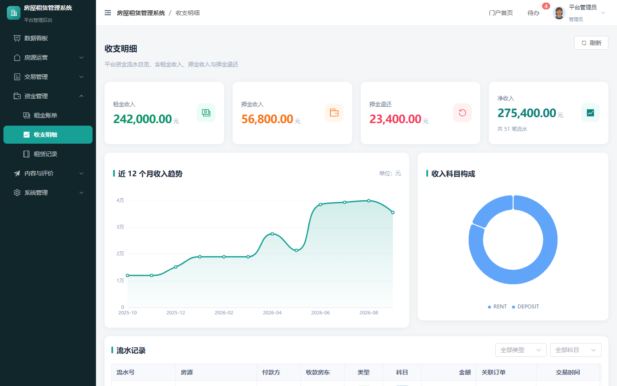This screenshot has height=386, width=617.
Task: Click the system logo building icon
Action: 14,13
